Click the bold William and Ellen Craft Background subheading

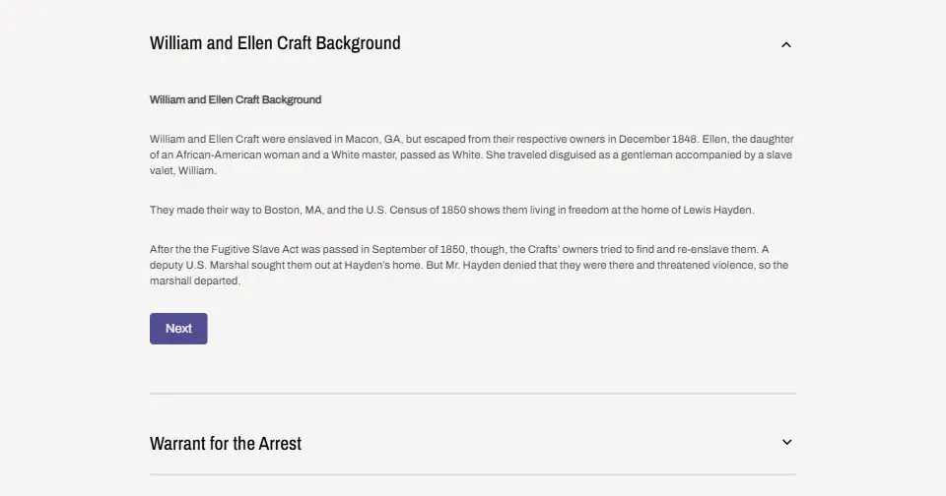point(236,99)
